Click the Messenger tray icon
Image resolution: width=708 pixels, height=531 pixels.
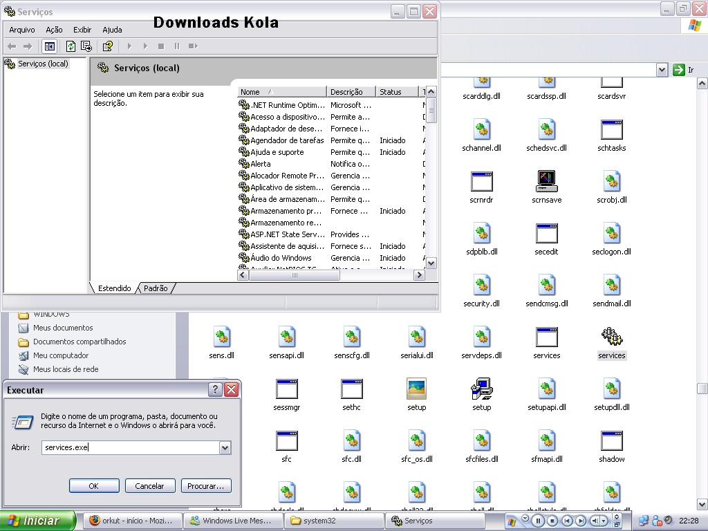coord(657,521)
